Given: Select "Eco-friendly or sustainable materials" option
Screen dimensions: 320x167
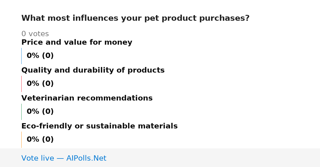Looking at the screenshot, I should (99, 126).
